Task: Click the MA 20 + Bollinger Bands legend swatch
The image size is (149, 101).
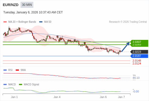Action: pyautogui.click(x=5, y=22)
